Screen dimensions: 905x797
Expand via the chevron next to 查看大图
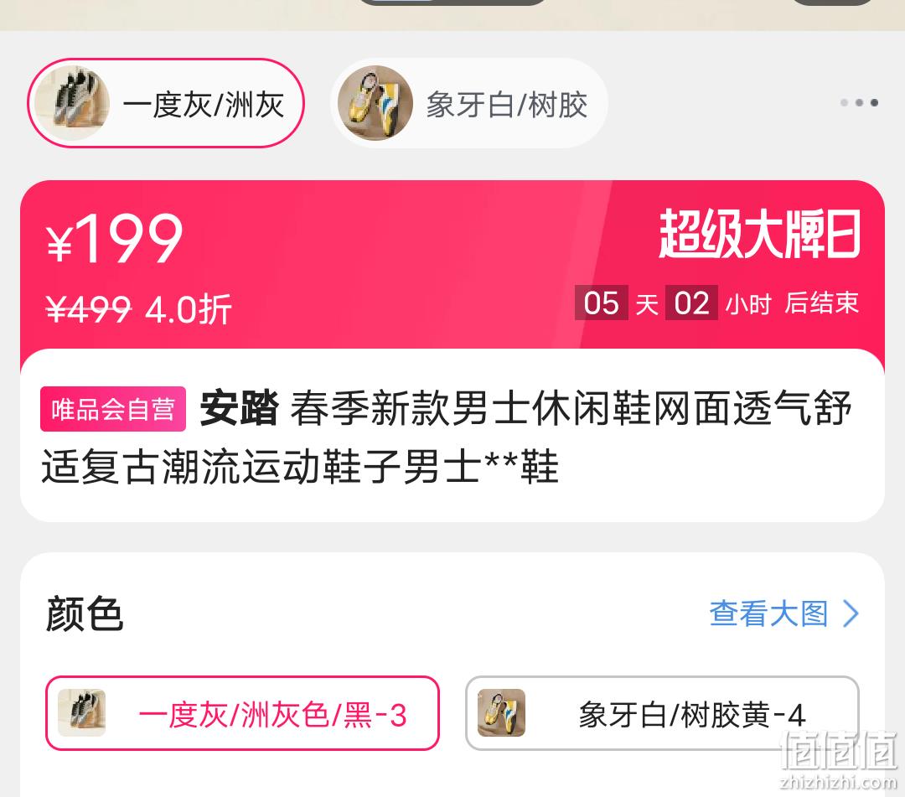[x=851, y=613]
